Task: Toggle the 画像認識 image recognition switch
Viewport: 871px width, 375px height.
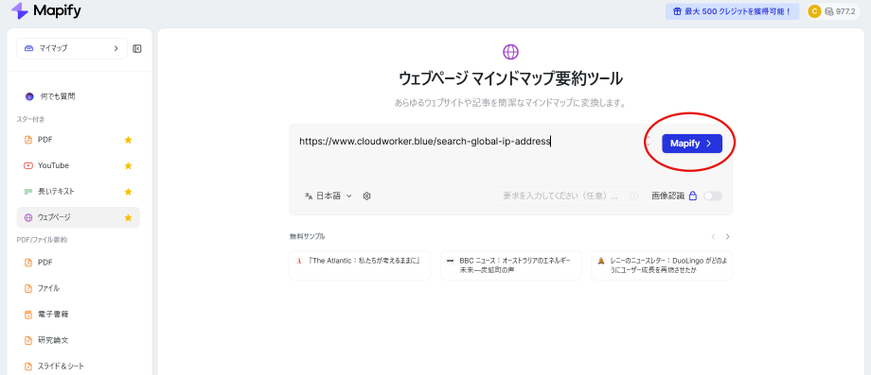Action: (x=713, y=196)
